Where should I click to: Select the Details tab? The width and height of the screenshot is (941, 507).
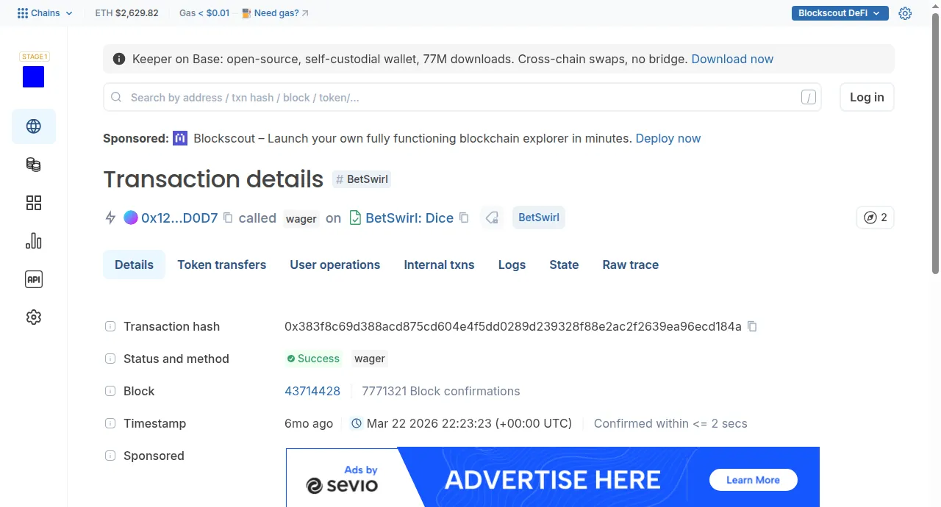pyautogui.click(x=134, y=265)
